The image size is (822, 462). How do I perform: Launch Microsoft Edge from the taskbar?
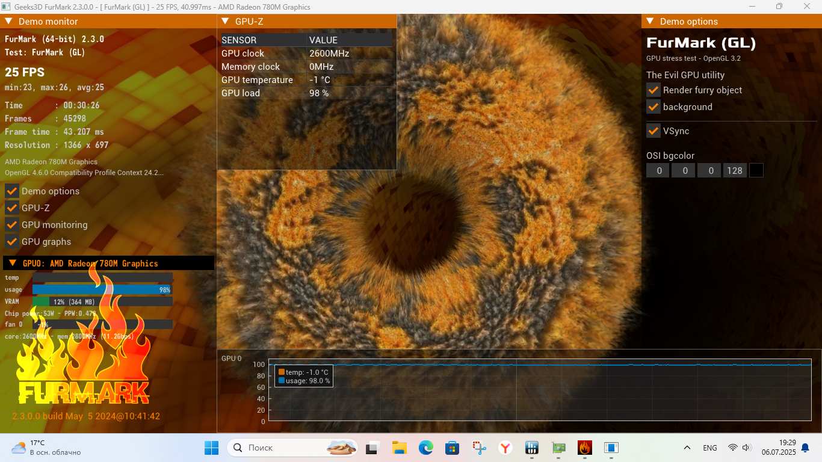point(425,448)
